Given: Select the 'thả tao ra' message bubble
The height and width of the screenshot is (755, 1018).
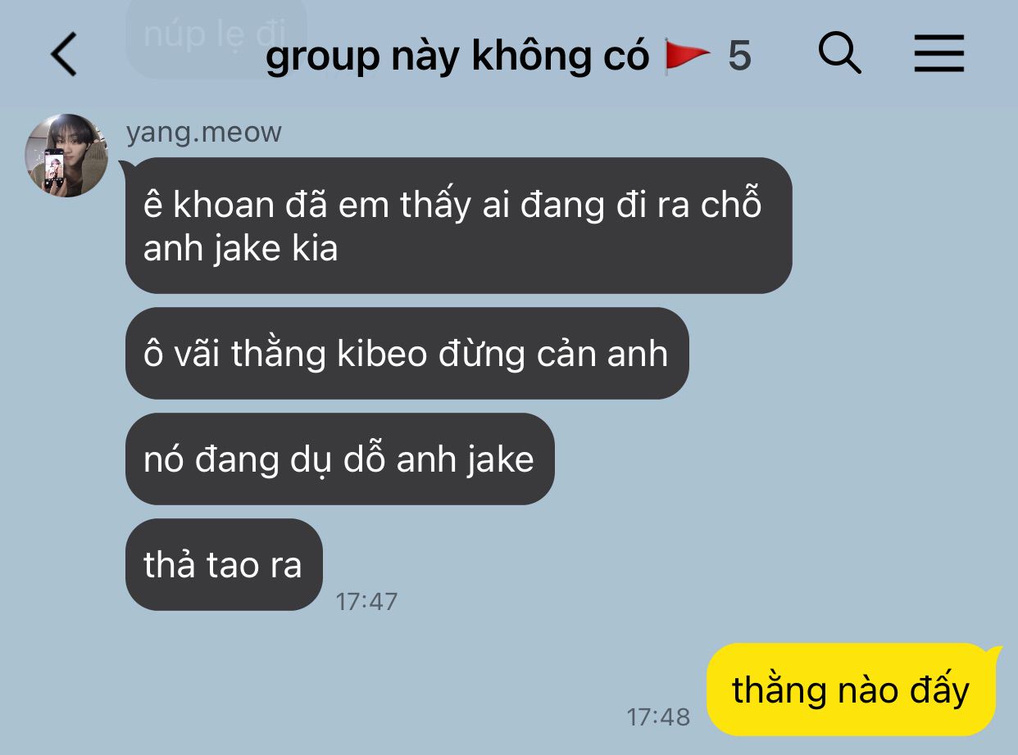Looking at the screenshot, I should tap(224, 564).
